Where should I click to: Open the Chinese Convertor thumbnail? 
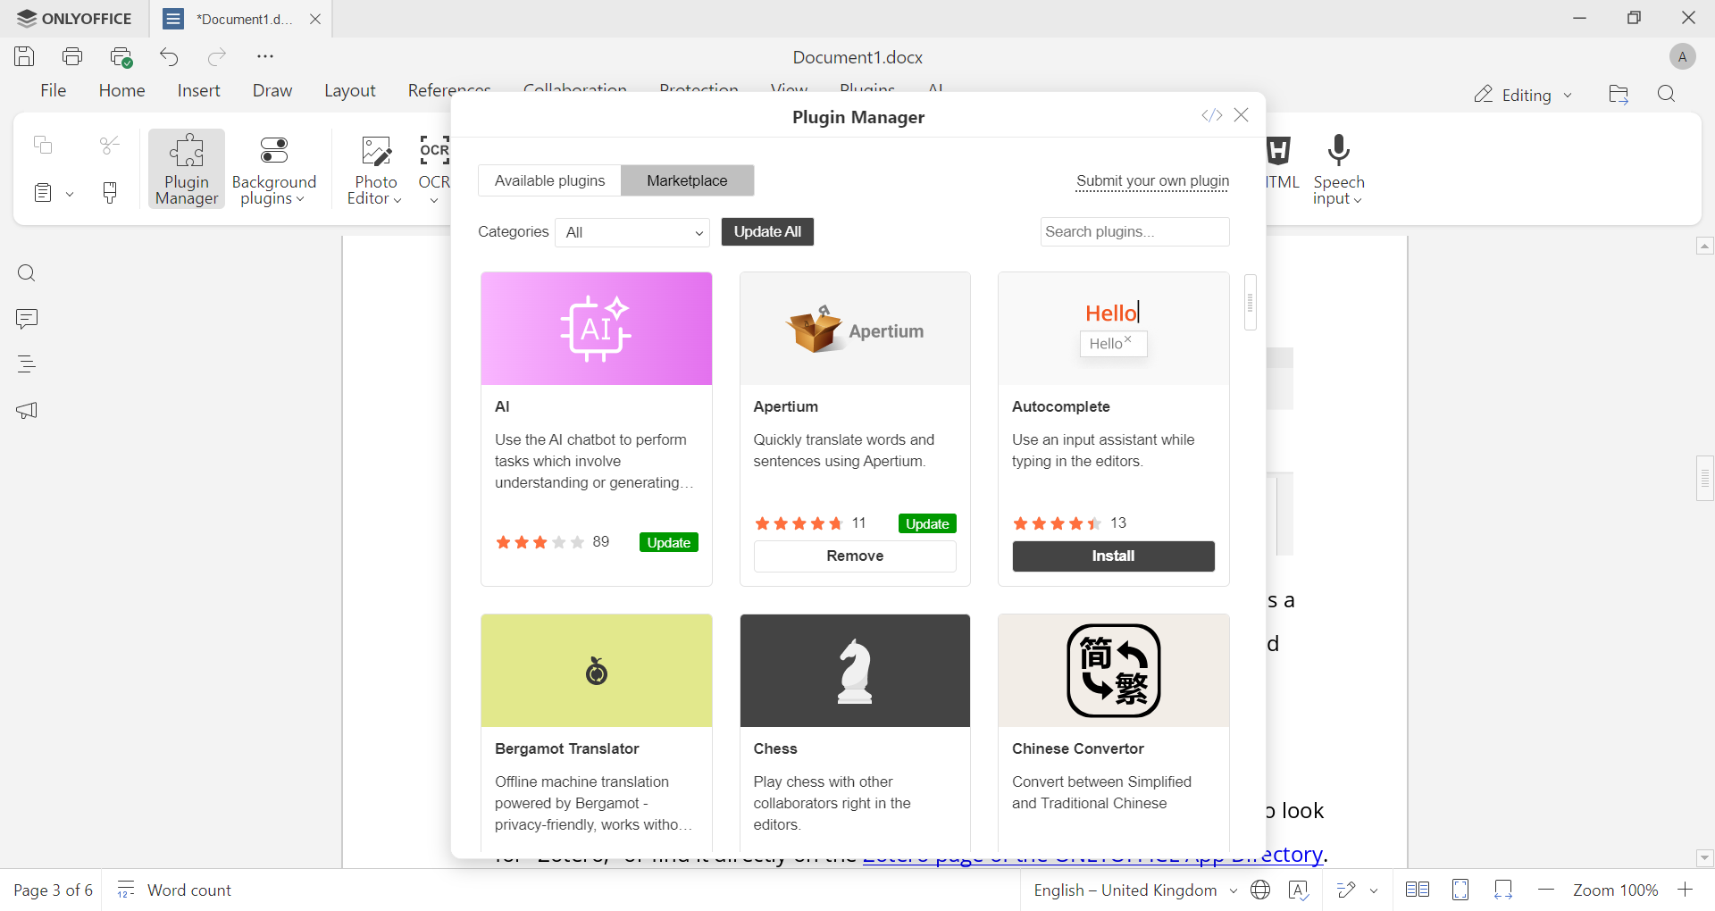[x=1113, y=671]
